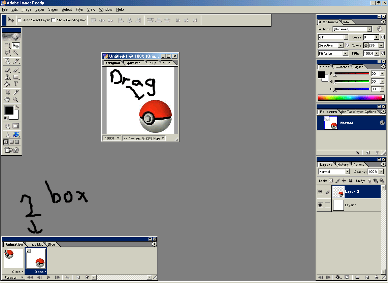Select the Magic Wand tool

click(15, 53)
